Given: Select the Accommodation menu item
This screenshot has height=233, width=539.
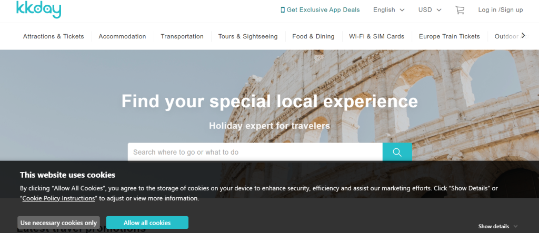Looking at the screenshot, I should coord(122,36).
